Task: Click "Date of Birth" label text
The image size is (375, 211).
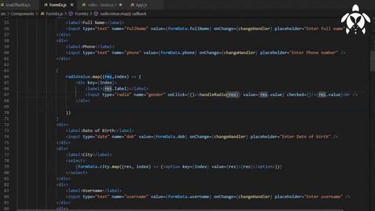Action: [98, 131]
